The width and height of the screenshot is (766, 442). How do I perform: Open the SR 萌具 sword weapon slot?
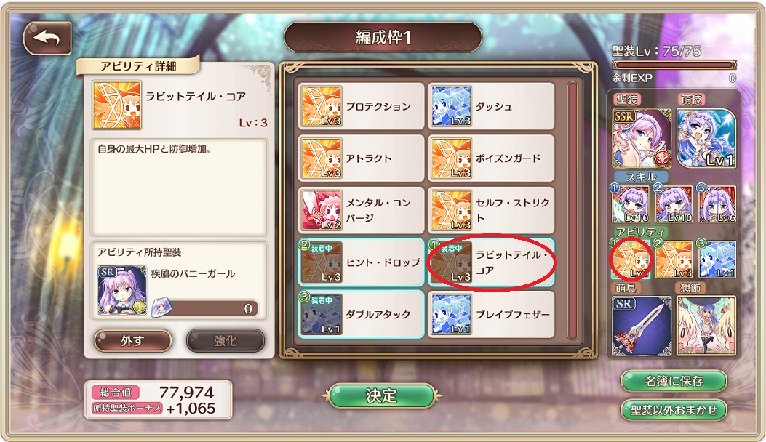click(642, 326)
